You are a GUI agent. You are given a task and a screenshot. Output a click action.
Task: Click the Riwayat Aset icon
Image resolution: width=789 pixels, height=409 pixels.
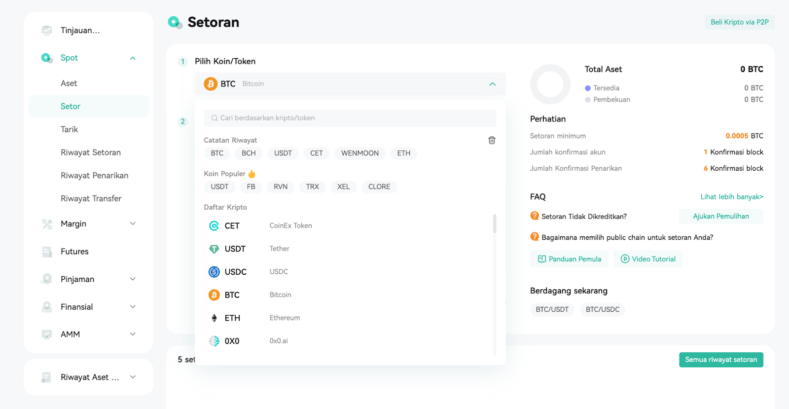tap(47, 377)
